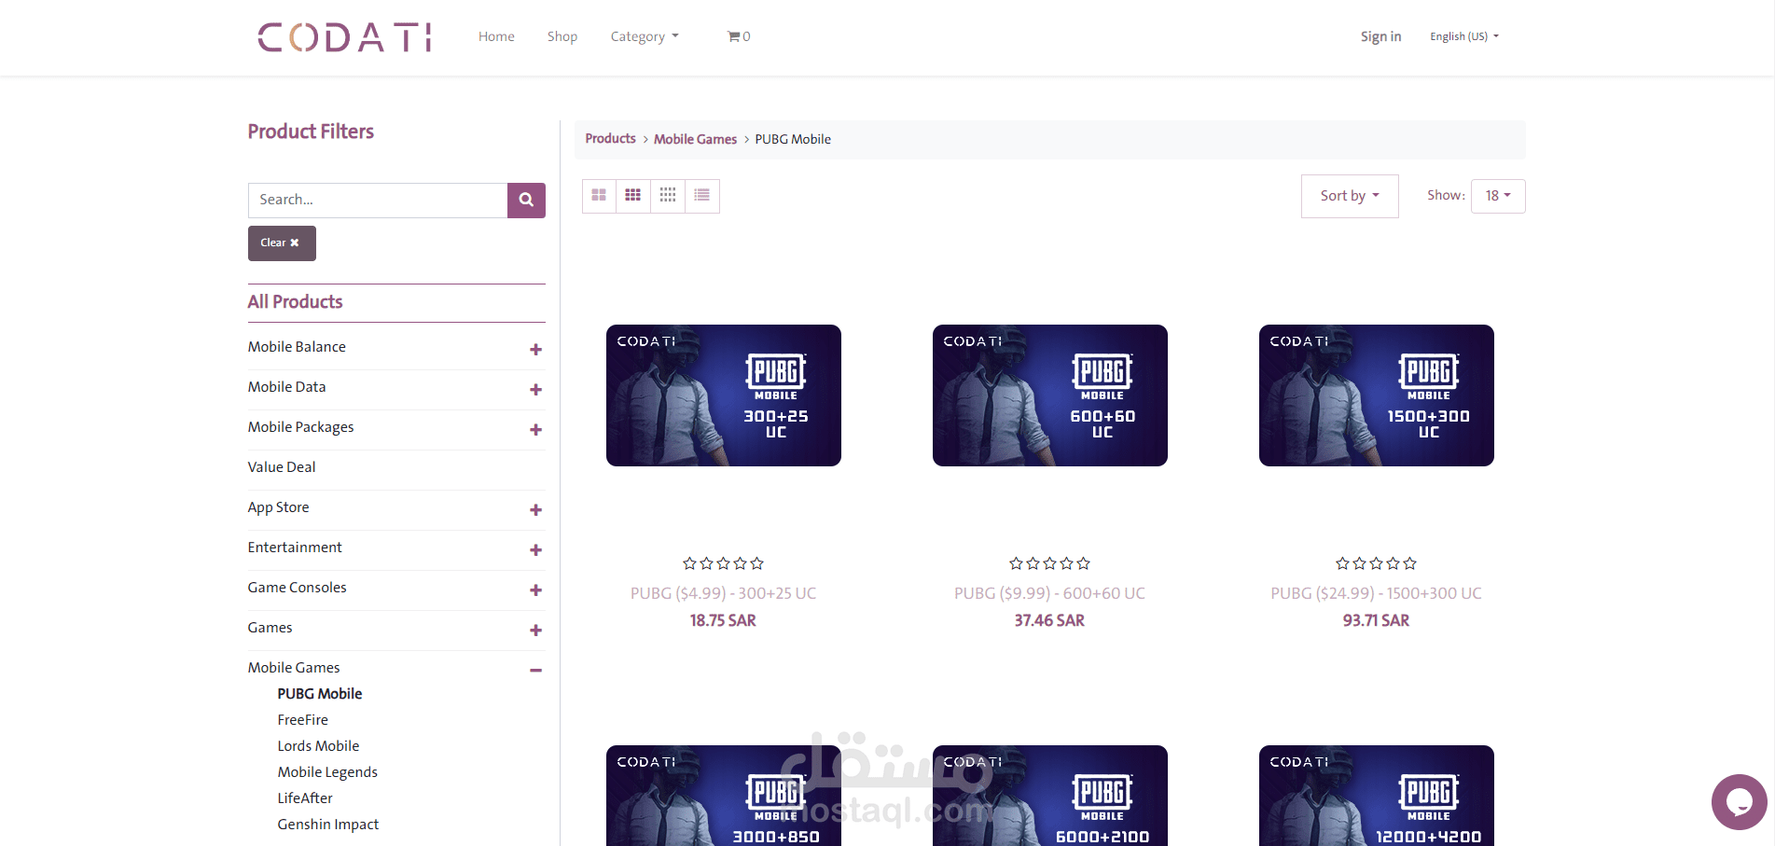Click Sign in
Screen dimensions: 1775x846
point(1380,36)
